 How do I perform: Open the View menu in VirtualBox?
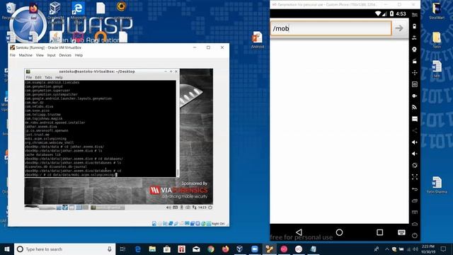(x=40, y=55)
